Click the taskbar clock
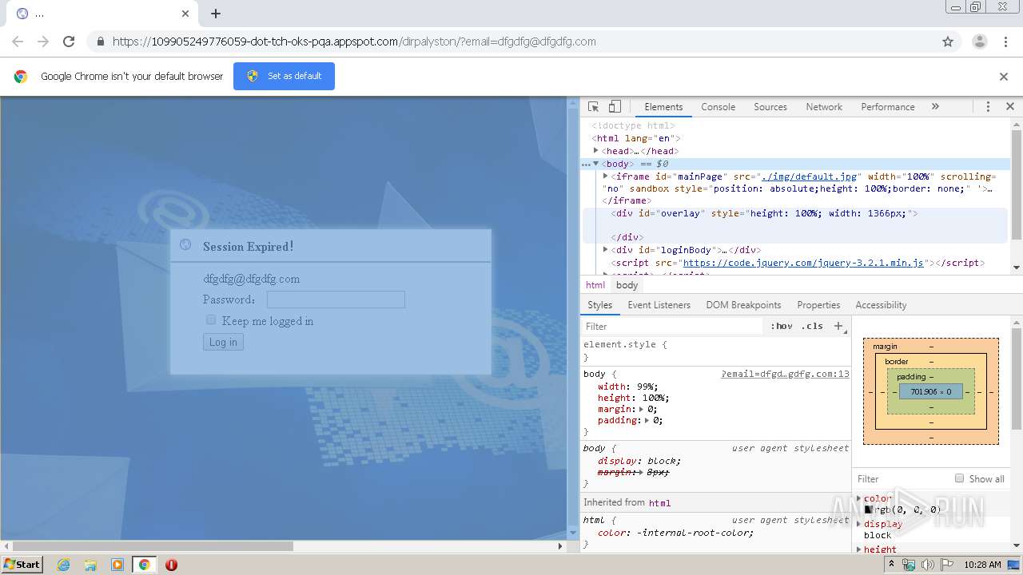The image size is (1023, 575). click(982, 565)
